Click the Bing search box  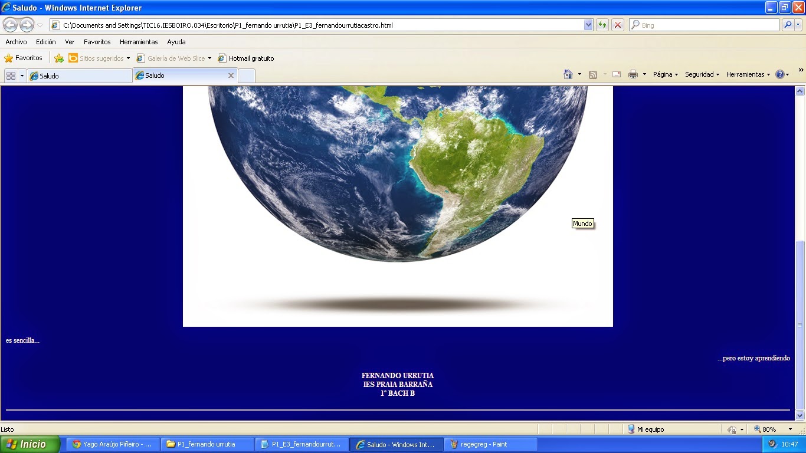(704, 25)
